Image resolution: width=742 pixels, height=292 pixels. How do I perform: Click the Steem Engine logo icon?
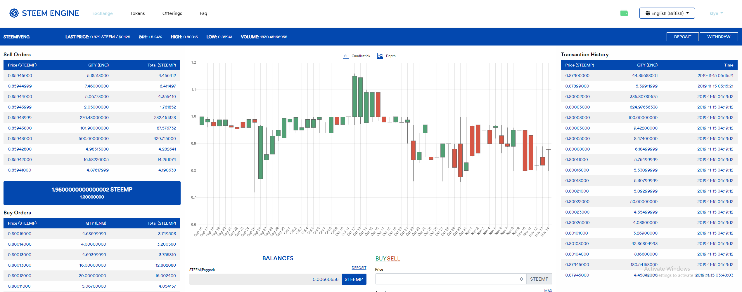pyautogui.click(x=14, y=13)
